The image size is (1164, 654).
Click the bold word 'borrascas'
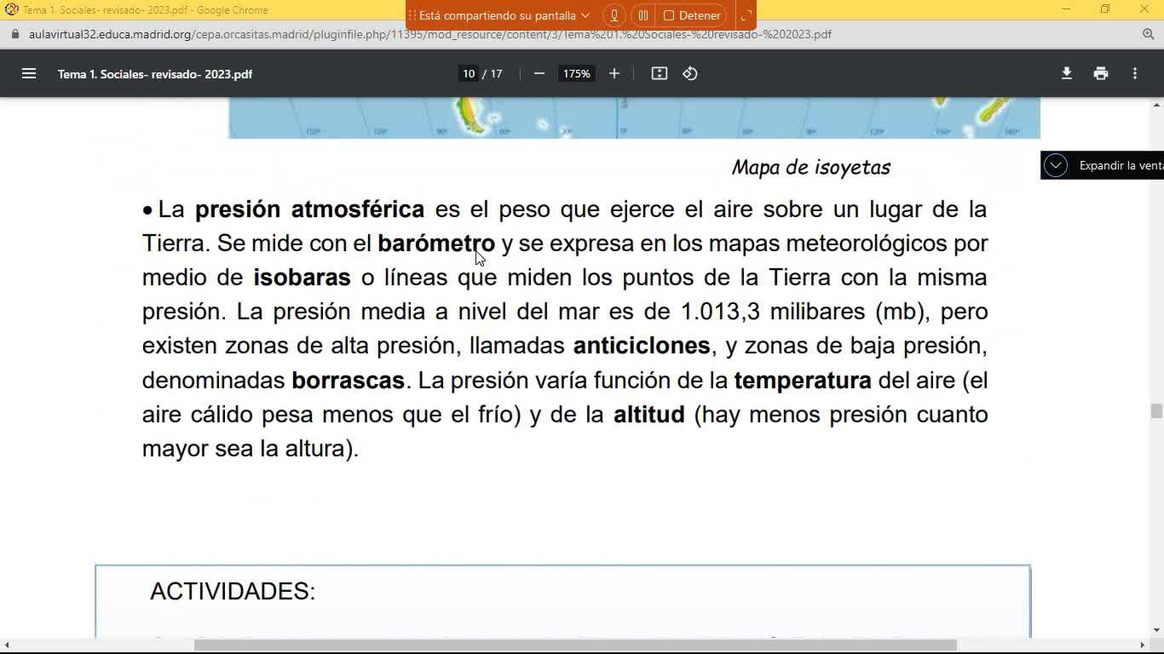click(348, 380)
